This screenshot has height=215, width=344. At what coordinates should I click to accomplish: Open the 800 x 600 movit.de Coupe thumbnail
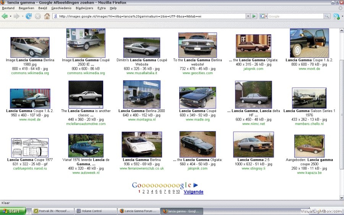309,43
